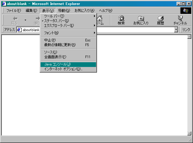Open the お気に入り(A) menu
The width and height of the screenshot is (193, 143).
[x=84, y=11]
